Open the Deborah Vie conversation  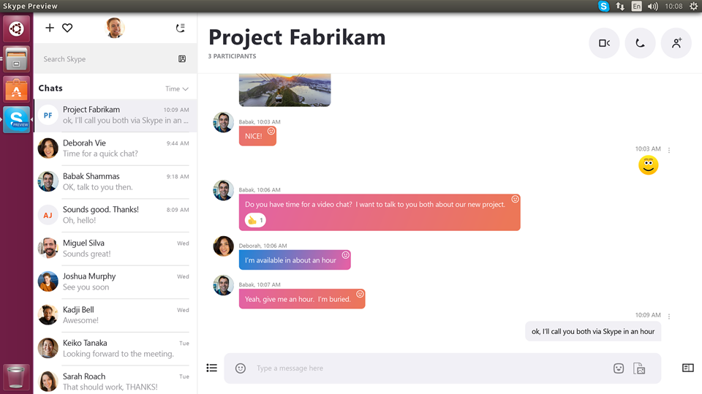[116, 148]
